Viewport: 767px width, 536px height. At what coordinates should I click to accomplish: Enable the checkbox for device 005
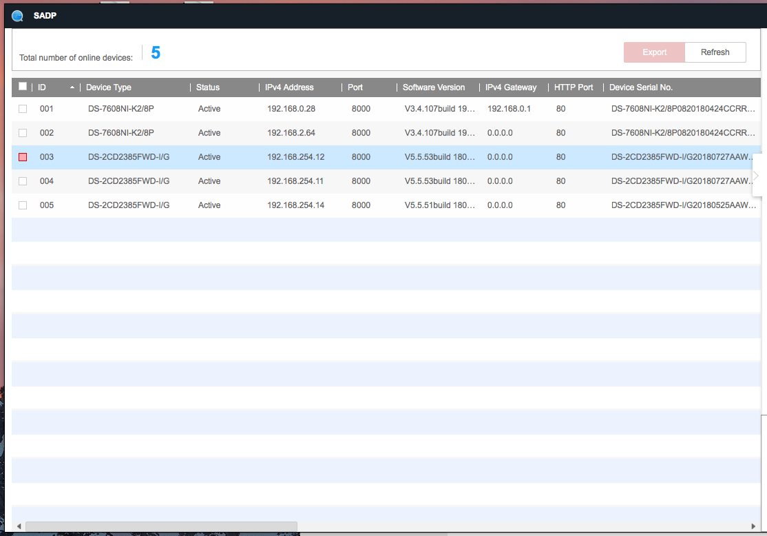23,205
